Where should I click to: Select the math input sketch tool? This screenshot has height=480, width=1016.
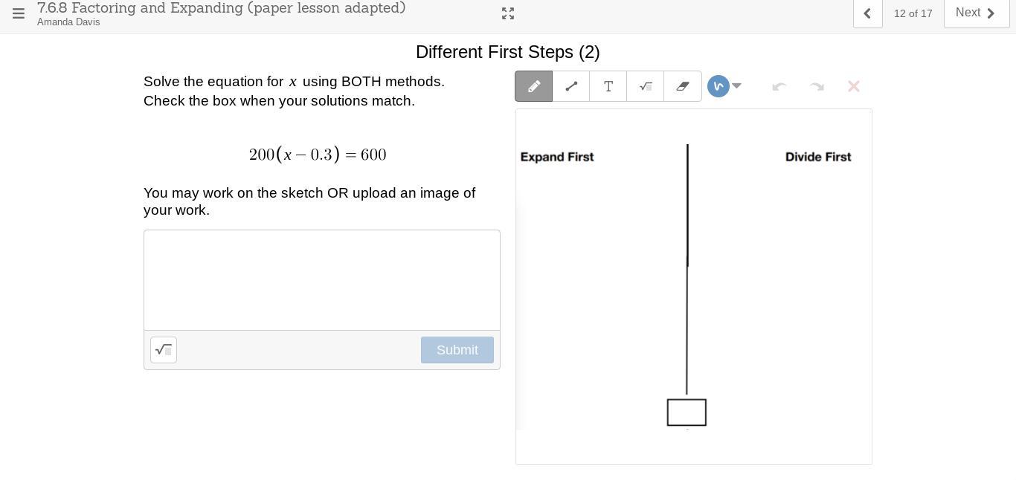pyautogui.click(x=646, y=86)
